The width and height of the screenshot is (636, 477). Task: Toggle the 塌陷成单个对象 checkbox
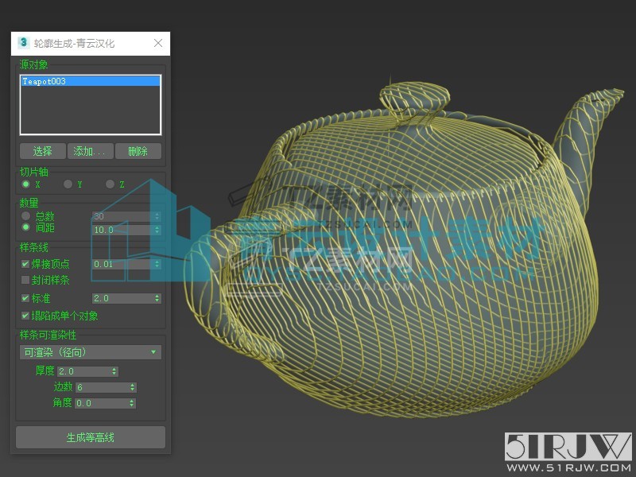(25, 316)
